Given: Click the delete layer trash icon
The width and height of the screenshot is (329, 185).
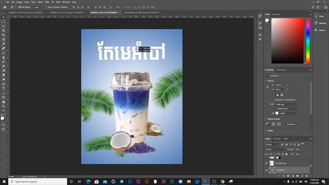Looking at the screenshot, I should point(306,176).
